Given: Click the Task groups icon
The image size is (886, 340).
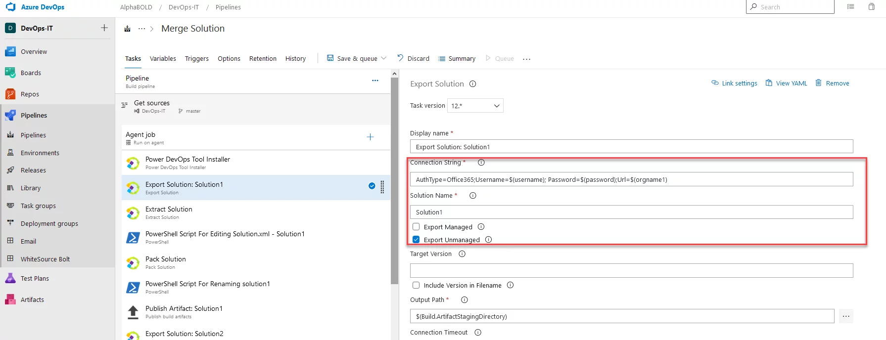Looking at the screenshot, I should [x=10, y=206].
